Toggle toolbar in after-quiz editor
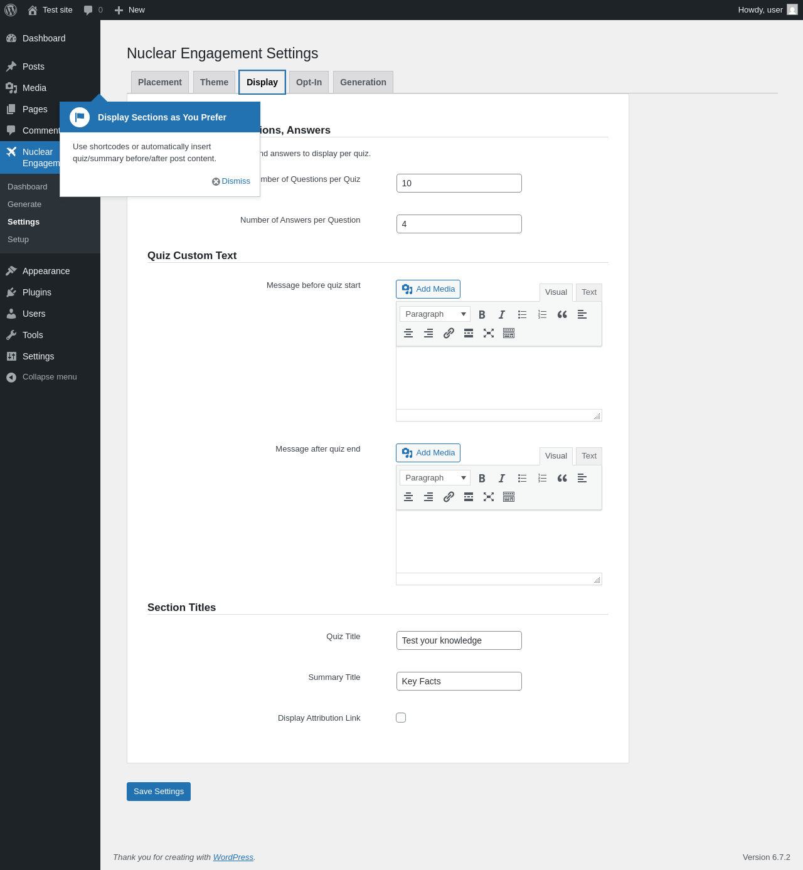The image size is (803, 870). tap(509, 497)
